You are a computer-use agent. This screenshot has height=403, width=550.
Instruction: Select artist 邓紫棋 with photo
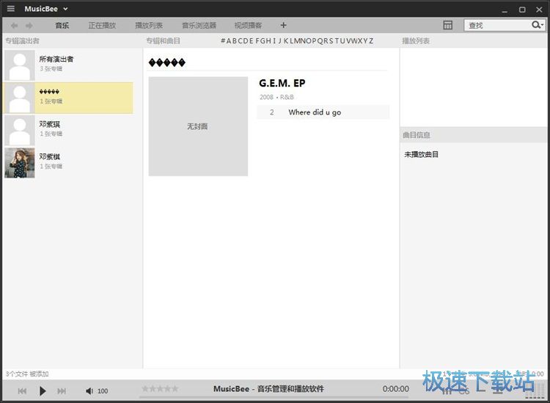[x=67, y=163]
